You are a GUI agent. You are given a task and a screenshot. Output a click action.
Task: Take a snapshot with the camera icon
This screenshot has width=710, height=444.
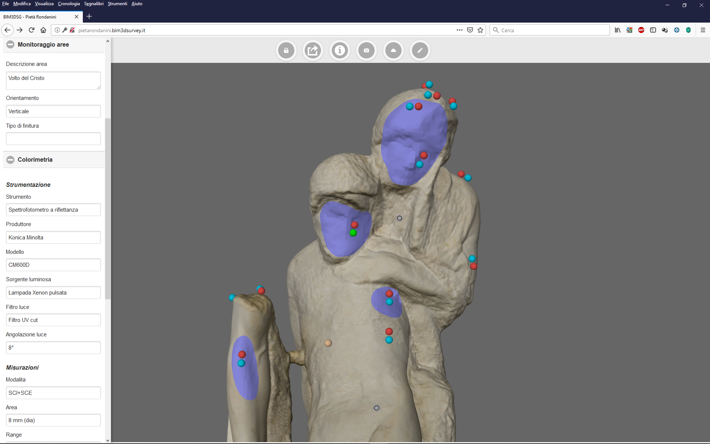click(366, 50)
